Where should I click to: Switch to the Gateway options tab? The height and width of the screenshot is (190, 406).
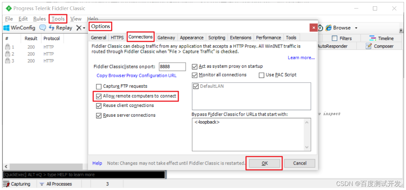point(166,38)
